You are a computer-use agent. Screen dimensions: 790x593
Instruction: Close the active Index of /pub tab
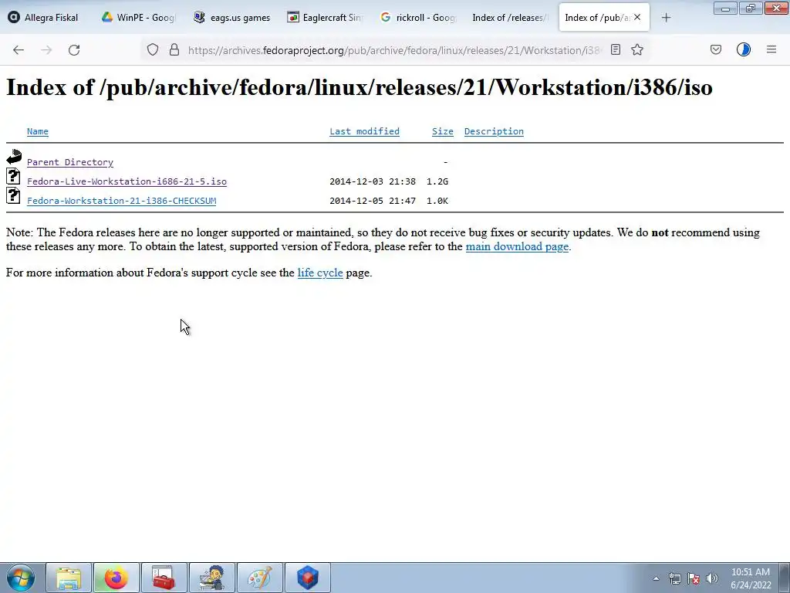tap(637, 17)
